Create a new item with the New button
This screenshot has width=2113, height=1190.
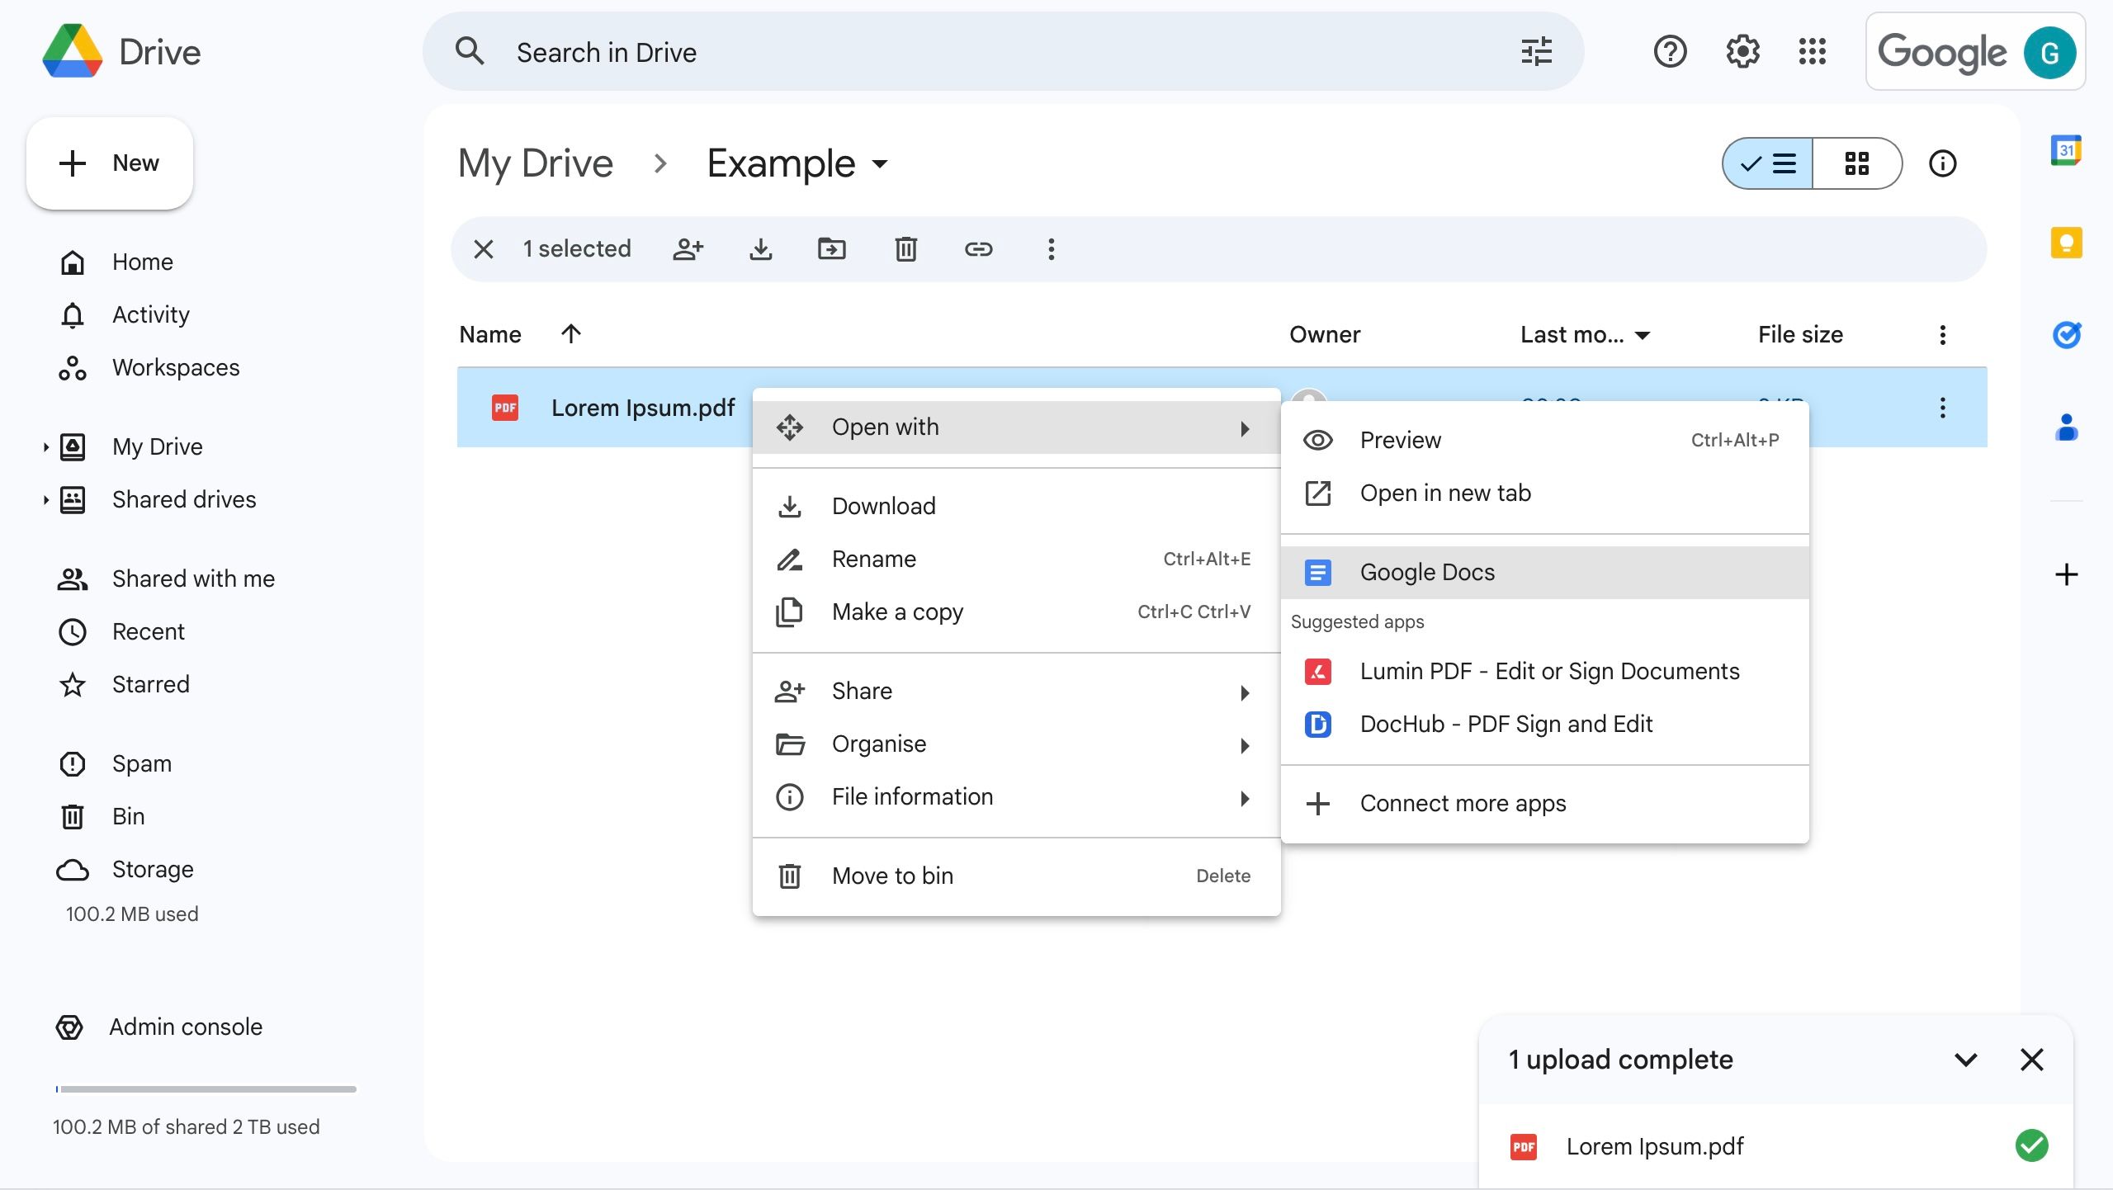[110, 163]
